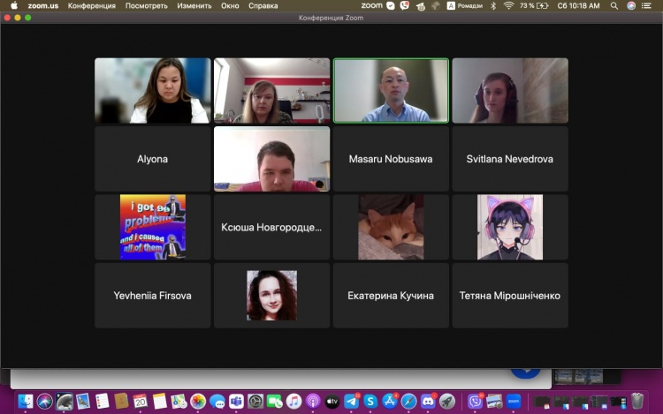Open the Изменить menu
This screenshot has width=663, height=414.
[194, 5]
